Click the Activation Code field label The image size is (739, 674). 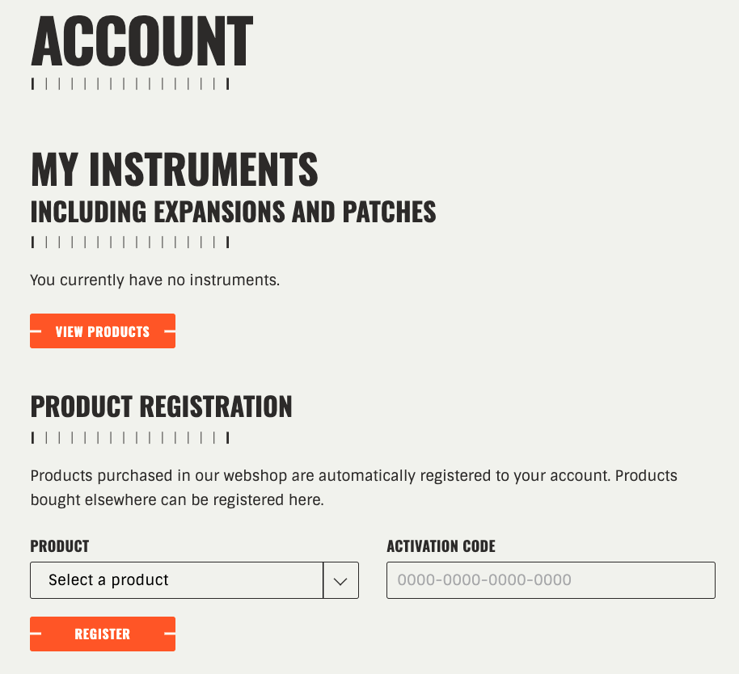(441, 546)
